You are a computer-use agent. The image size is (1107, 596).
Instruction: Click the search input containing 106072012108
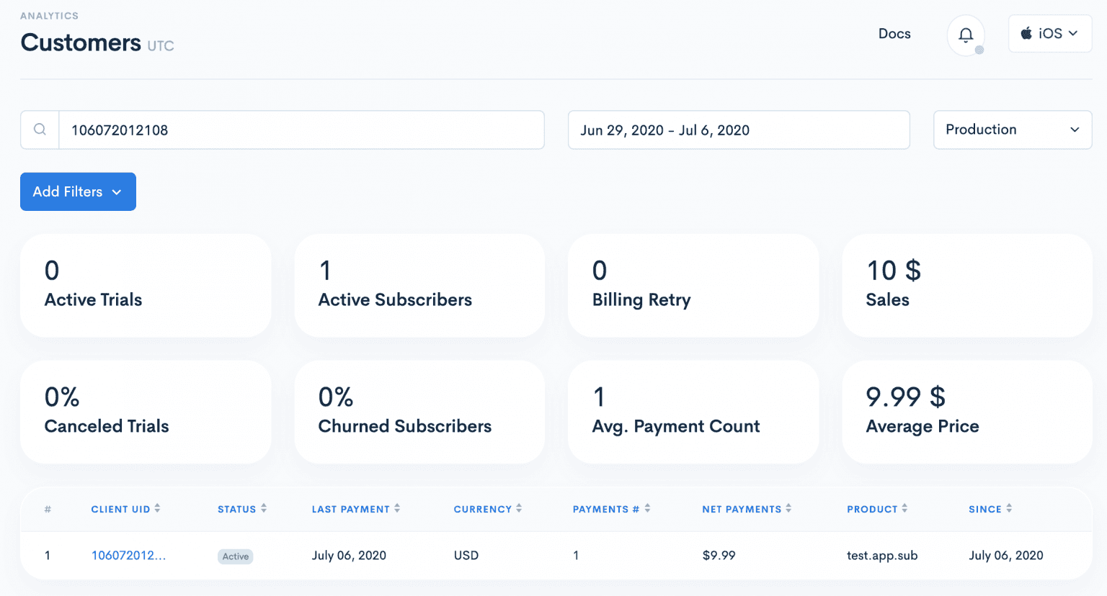point(288,130)
